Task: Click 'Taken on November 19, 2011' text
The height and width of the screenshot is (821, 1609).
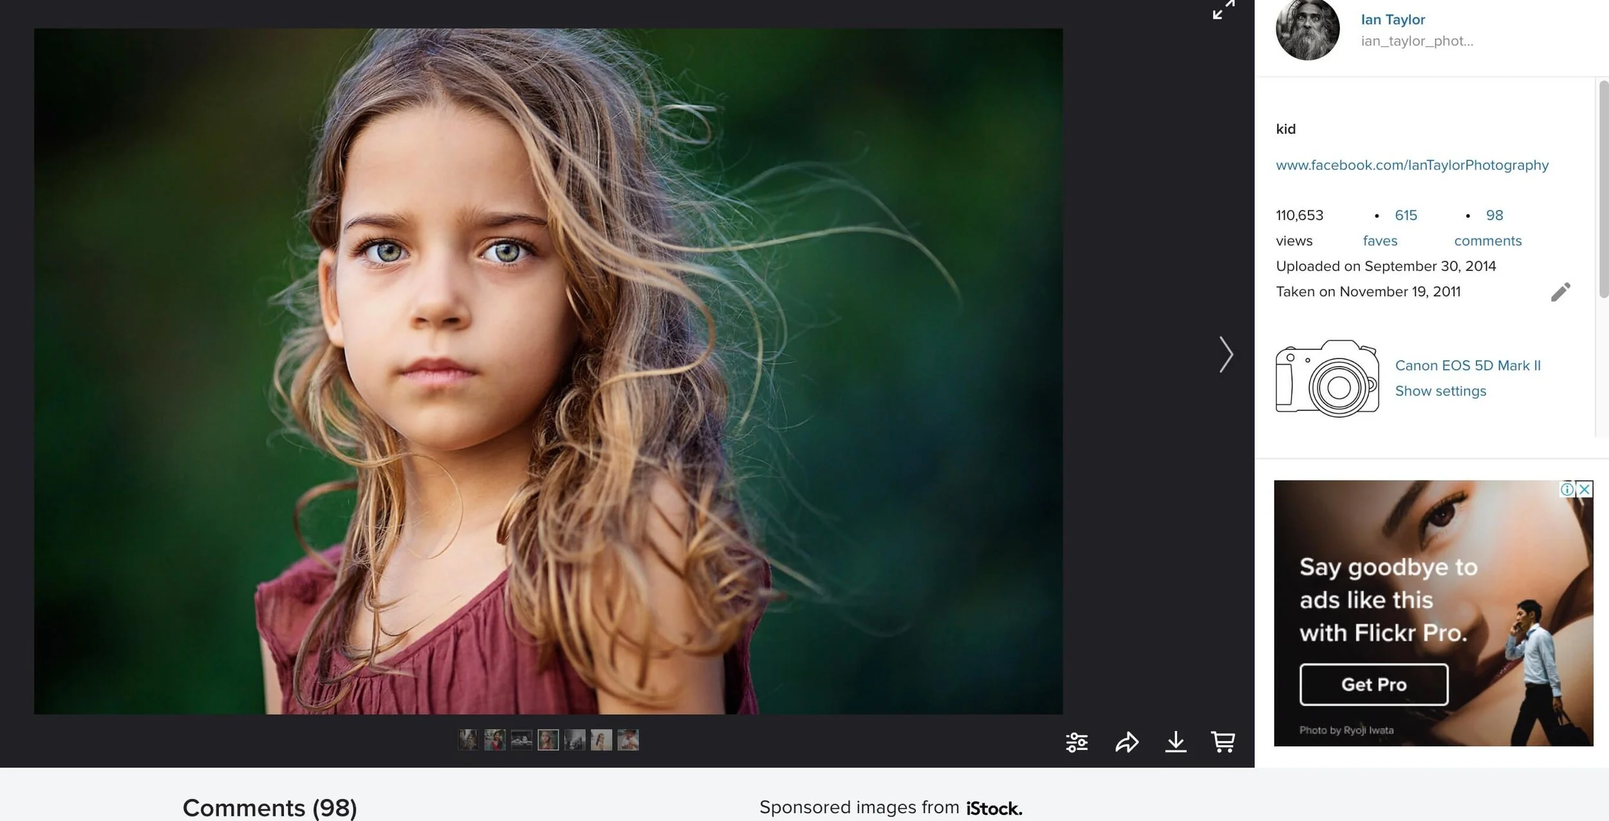Action: (1368, 292)
